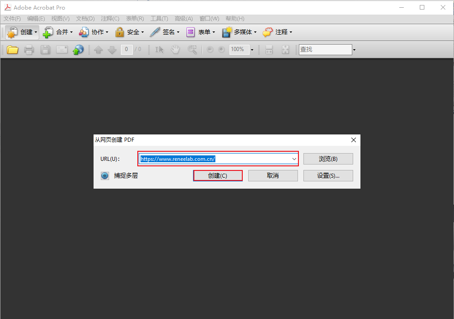Click the floppy disk save icon
The width and height of the screenshot is (454, 319).
[x=45, y=50]
